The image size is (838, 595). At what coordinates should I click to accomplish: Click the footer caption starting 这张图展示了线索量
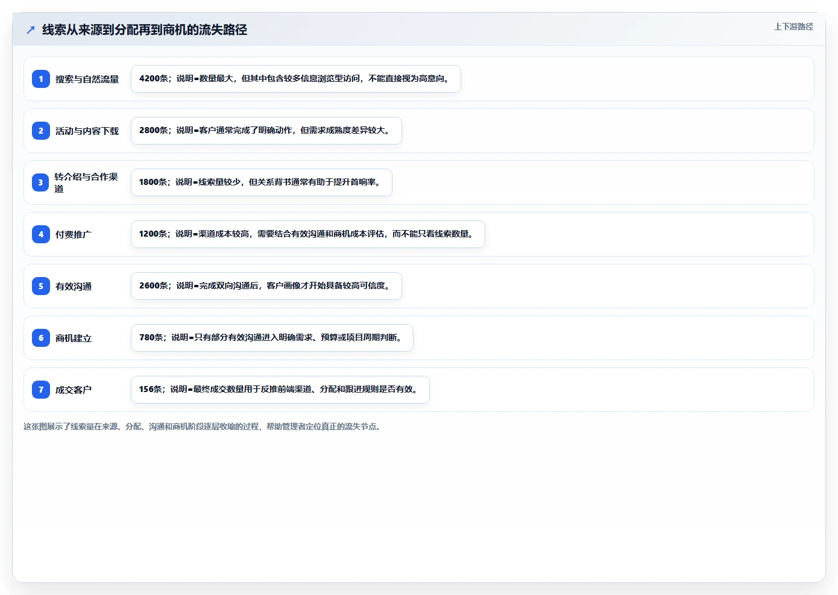(203, 426)
